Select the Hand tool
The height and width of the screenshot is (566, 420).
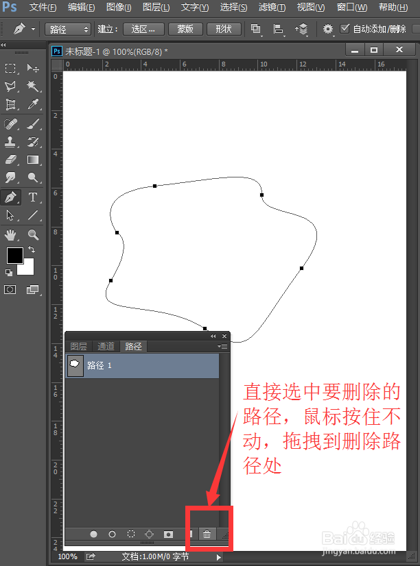pyautogui.click(x=10, y=235)
